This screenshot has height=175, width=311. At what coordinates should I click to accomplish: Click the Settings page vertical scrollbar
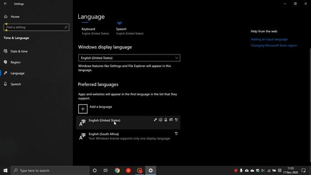310,105
